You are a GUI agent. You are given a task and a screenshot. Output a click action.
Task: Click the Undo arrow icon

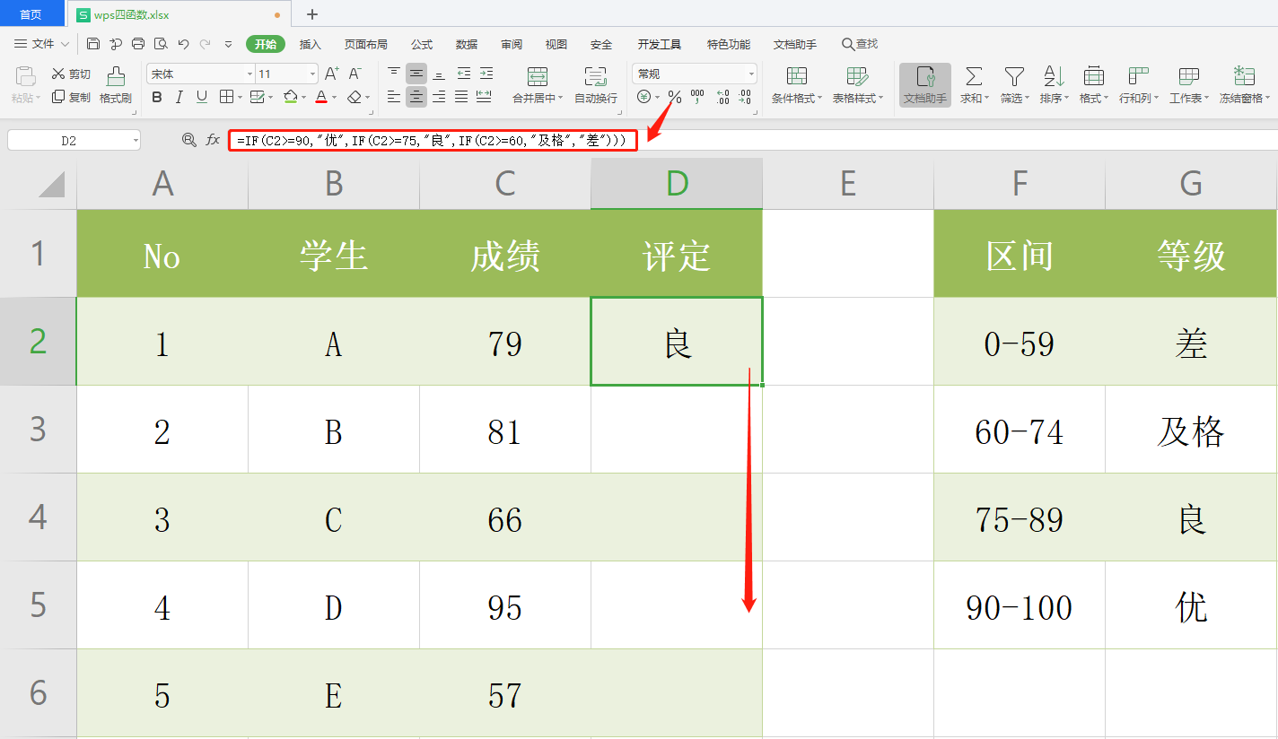183,43
